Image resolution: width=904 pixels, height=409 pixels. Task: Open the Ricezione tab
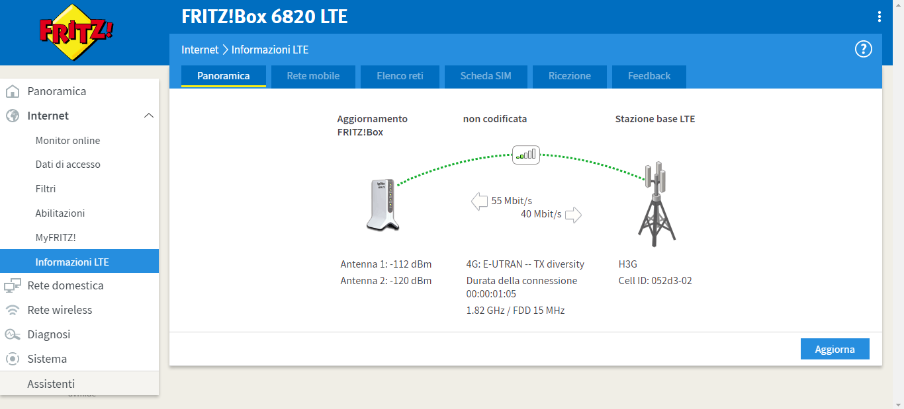(569, 76)
